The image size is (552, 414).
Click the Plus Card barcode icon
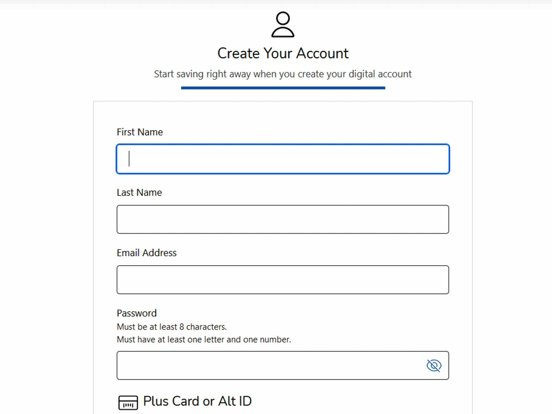128,402
